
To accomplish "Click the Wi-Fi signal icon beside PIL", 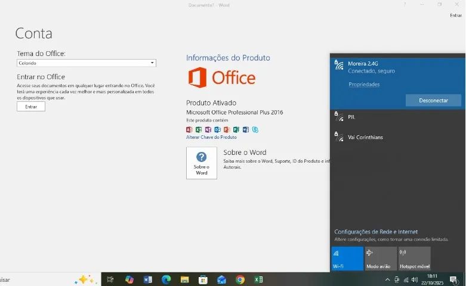I will coord(339,117).
